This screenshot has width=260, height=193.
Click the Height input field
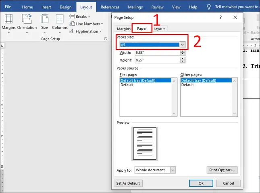point(158,60)
